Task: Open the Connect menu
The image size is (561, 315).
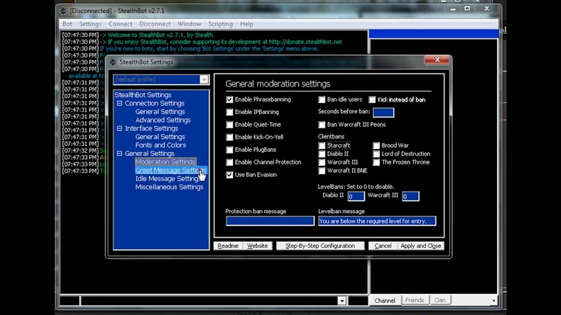Action: pyautogui.click(x=121, y=24)
